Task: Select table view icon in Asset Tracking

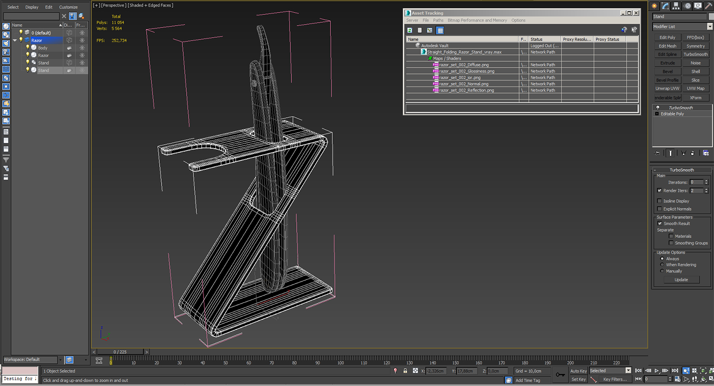Action: (440, 30)
